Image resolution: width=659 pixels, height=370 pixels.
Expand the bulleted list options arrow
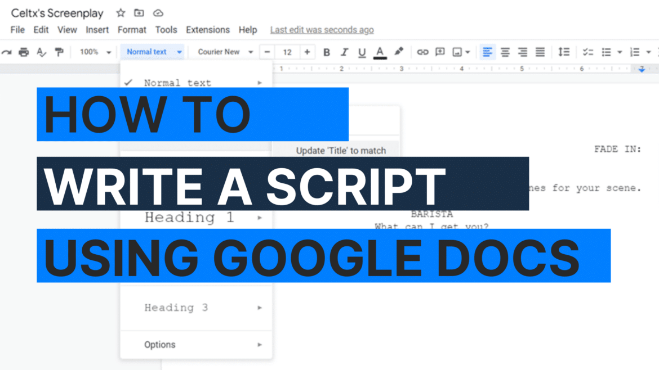[620, 52]
